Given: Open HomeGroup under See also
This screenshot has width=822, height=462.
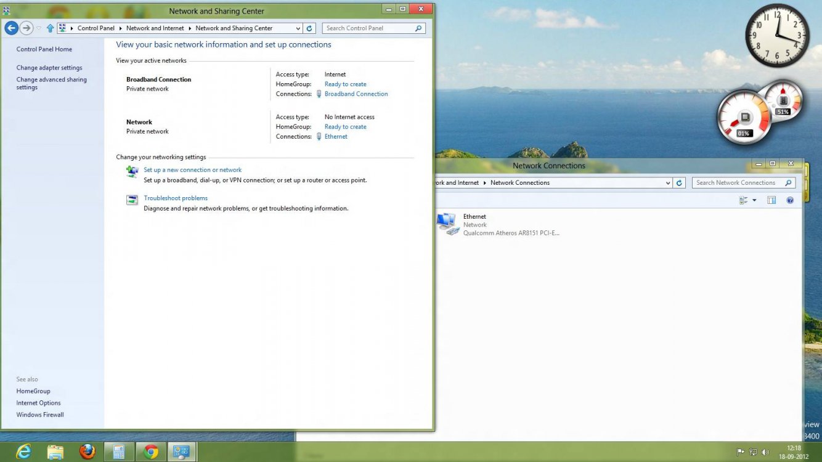Looking at the screenshot, I should (33, 391).
